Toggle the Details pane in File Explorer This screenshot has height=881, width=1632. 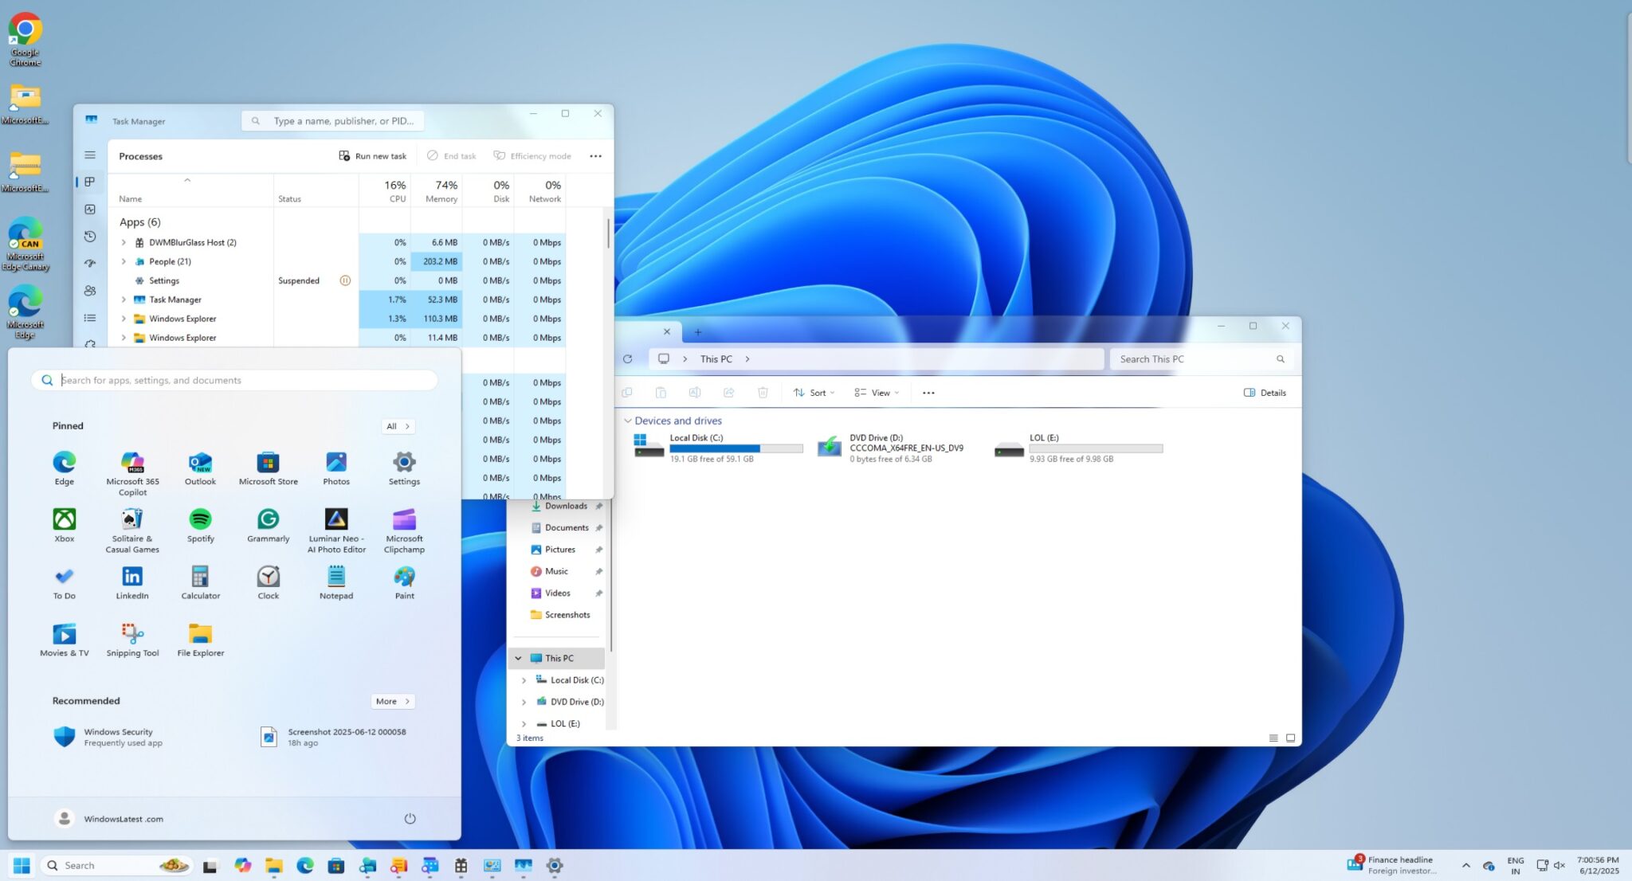coord(1264,392)
